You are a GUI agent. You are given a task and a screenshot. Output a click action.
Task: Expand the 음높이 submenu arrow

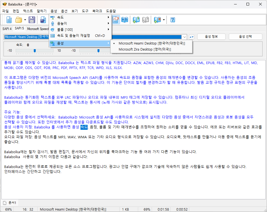pos(108,23)
